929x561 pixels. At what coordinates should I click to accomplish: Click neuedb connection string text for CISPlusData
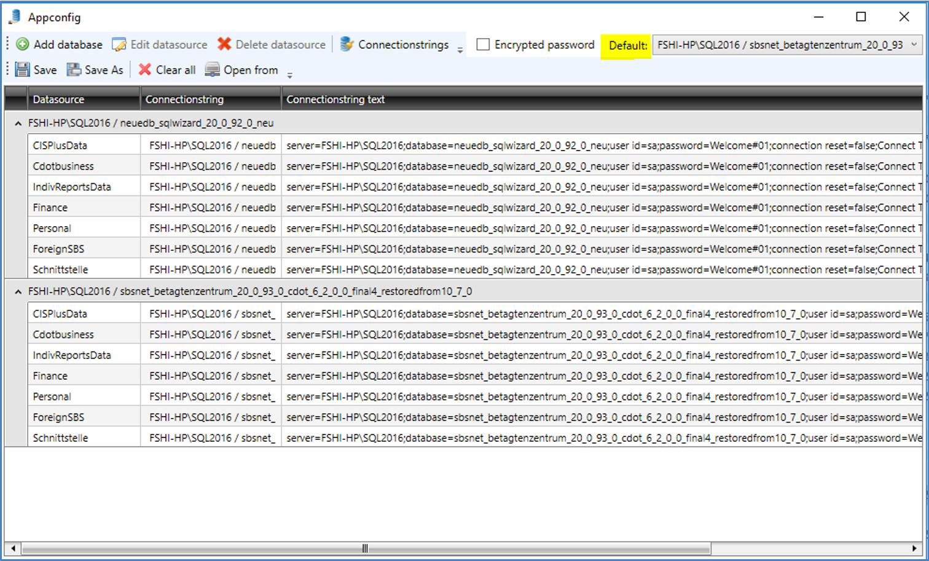click(602, 146)
